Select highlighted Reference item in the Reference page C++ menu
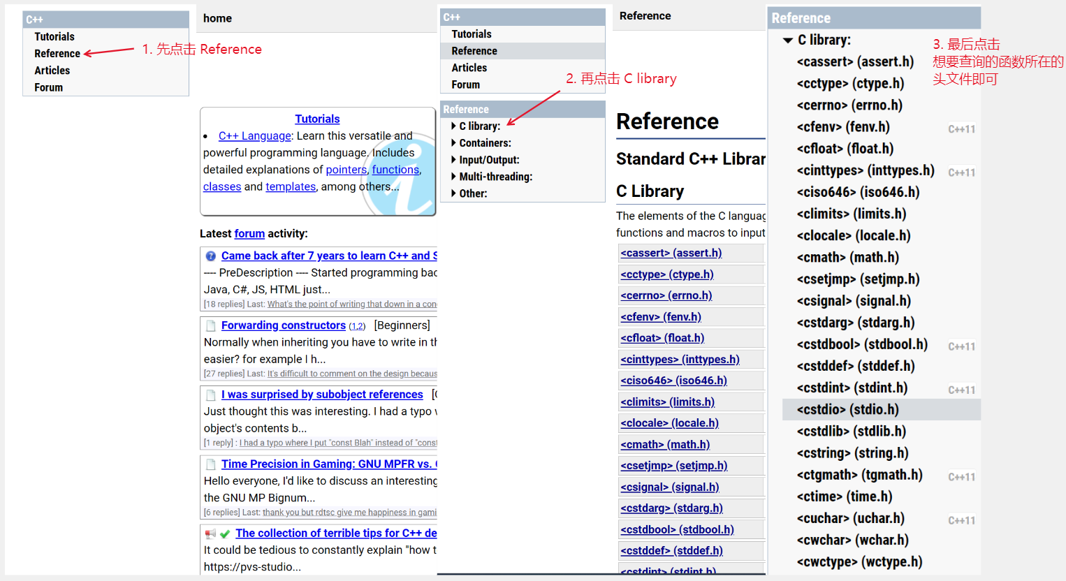This screenshot has width=1066, height=581. (x=523, y=51)
